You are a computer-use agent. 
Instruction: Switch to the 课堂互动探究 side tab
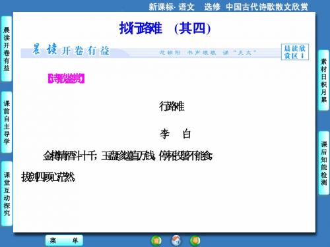(7, 194)
